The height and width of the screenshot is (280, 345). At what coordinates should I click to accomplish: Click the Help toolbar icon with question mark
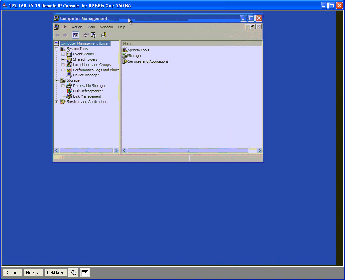pos(104,35)
